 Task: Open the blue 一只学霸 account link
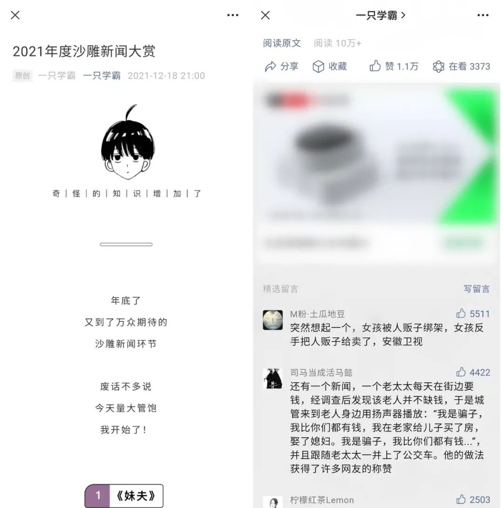coord(102,76)
